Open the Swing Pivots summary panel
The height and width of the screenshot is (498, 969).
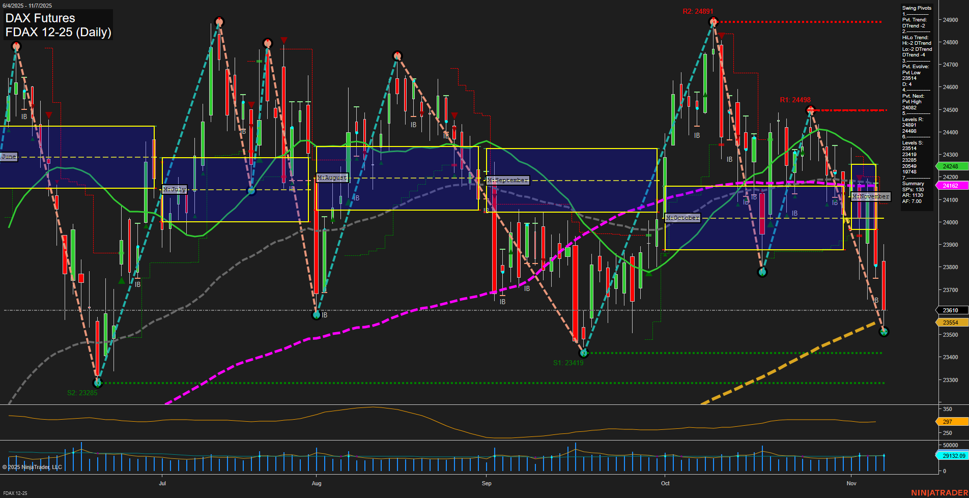pyautogui.click(x=917, y=8)
